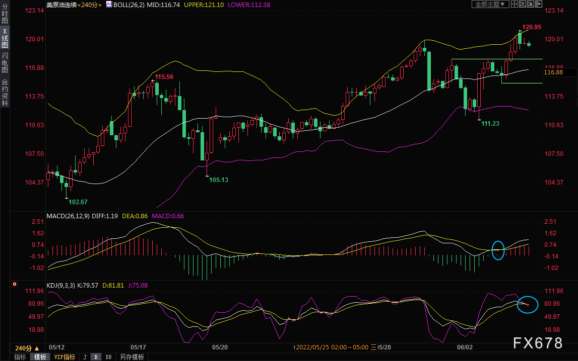Switch to 分时图 sidebar tab
578x361 pixels.
[5, 14]
